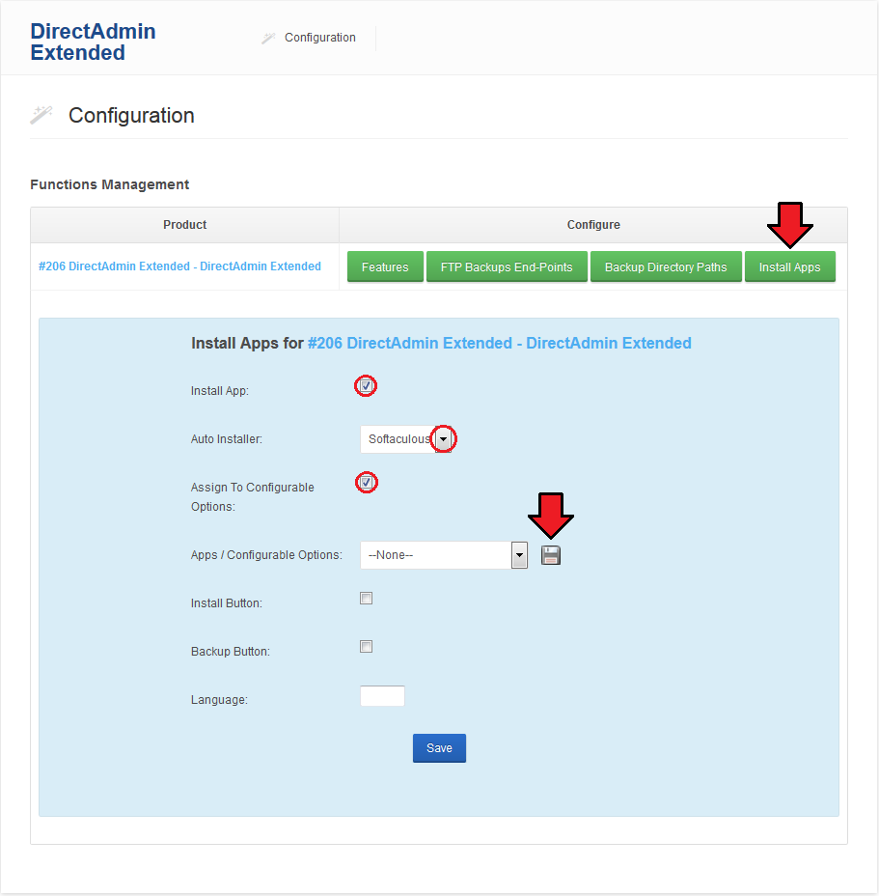Screen dimensions: 879x896
Task: Open the Apps / Configurable Options dropdown
Action: tap(444, 555)
